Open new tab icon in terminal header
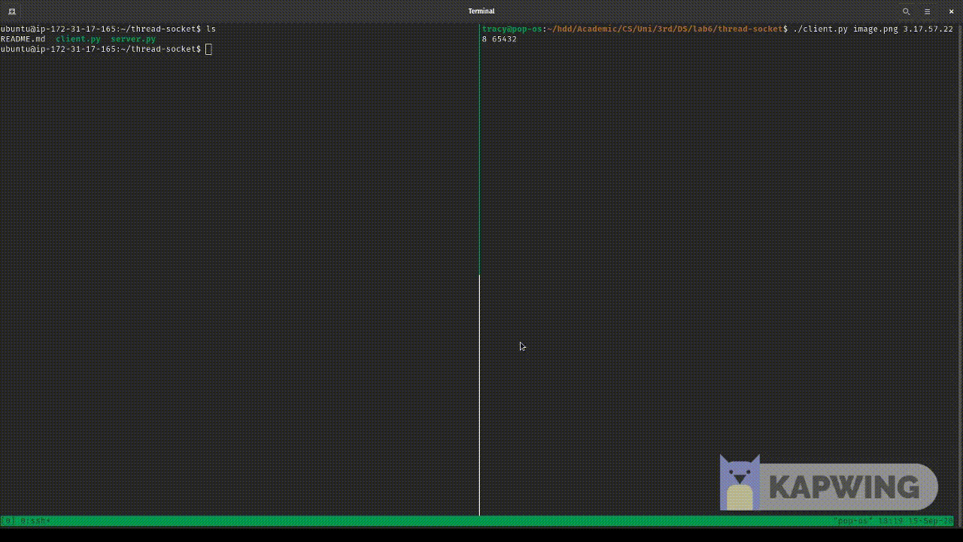The image size is (963, 542). (12, 11)
